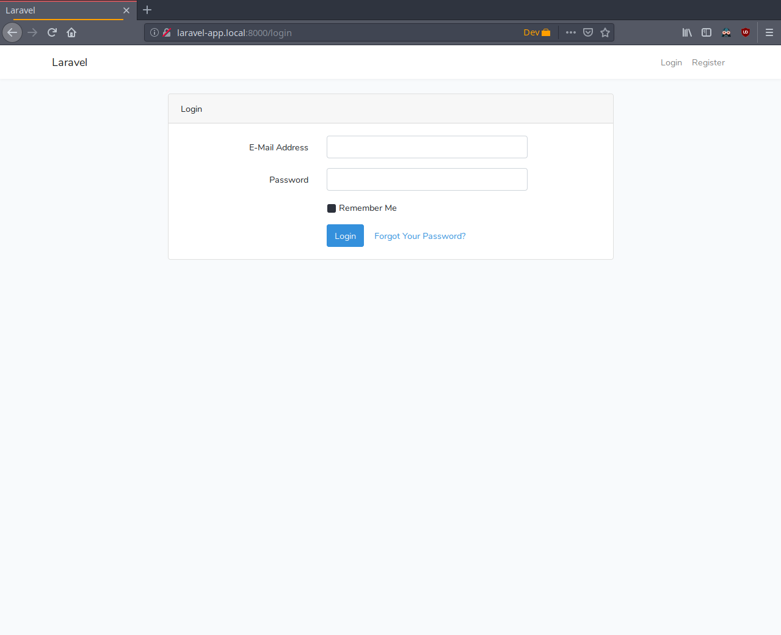781x635 pixels.
Task: Reload the current page
Action: click(52, 32)
